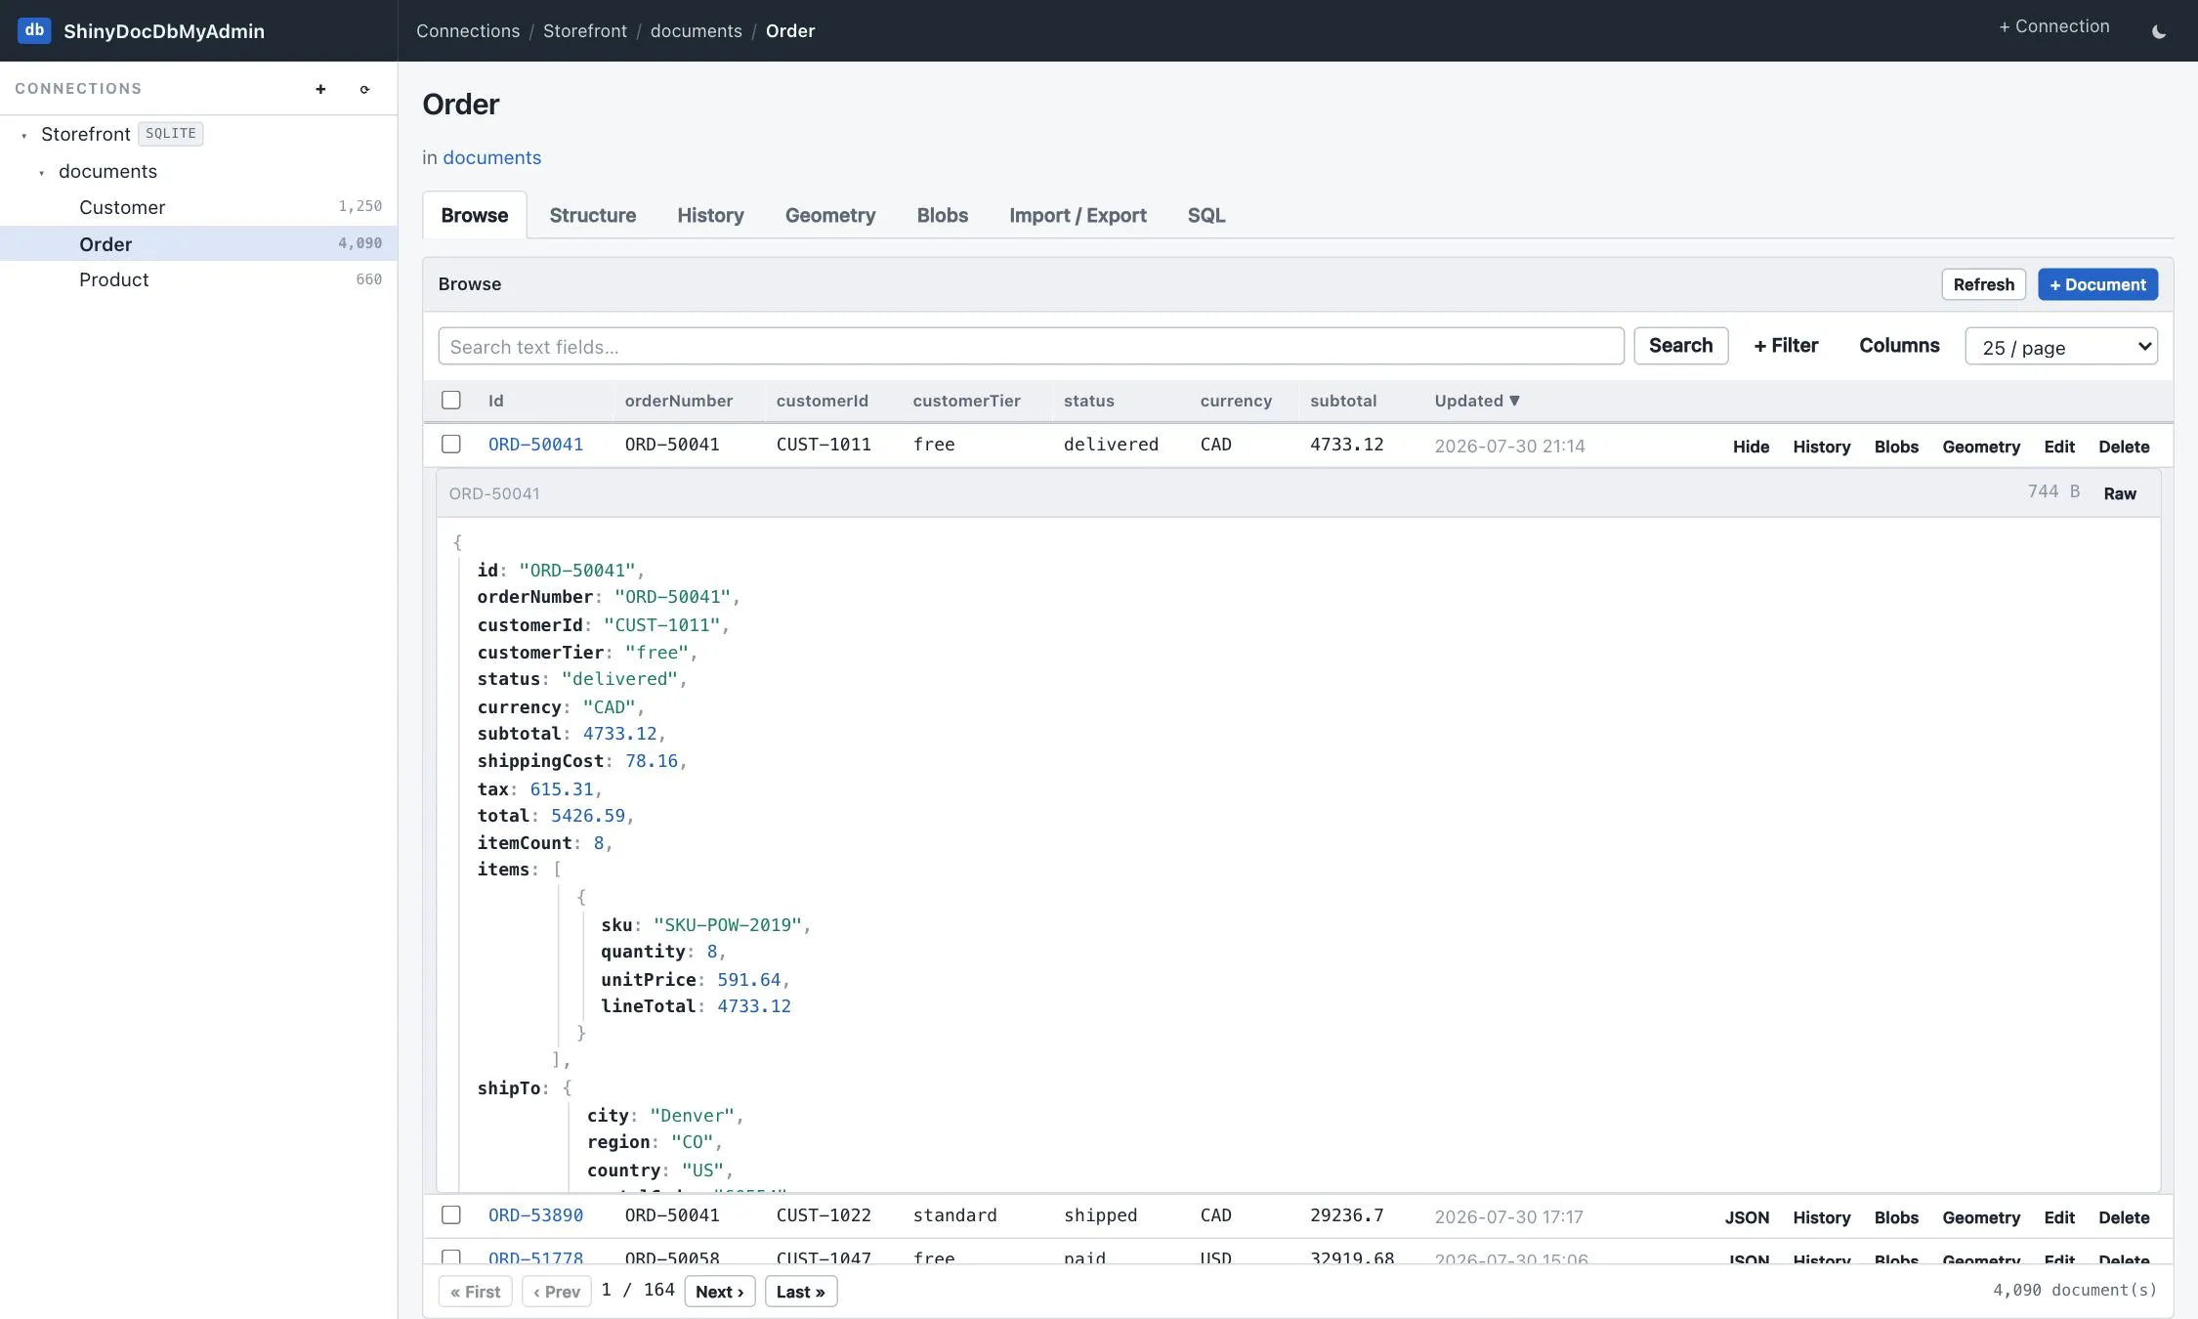2198x1319 pixels.
Task: Open the page size dropdown
Action: coord(2061,346)
